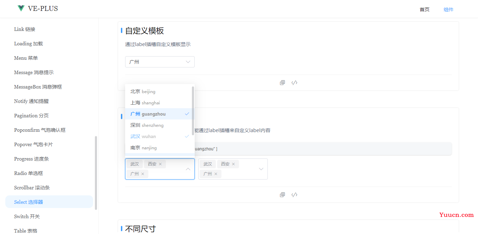Viewport: 478px width, 234px height.
Task: Choose 上海 shanghai option
Action: 158,103
